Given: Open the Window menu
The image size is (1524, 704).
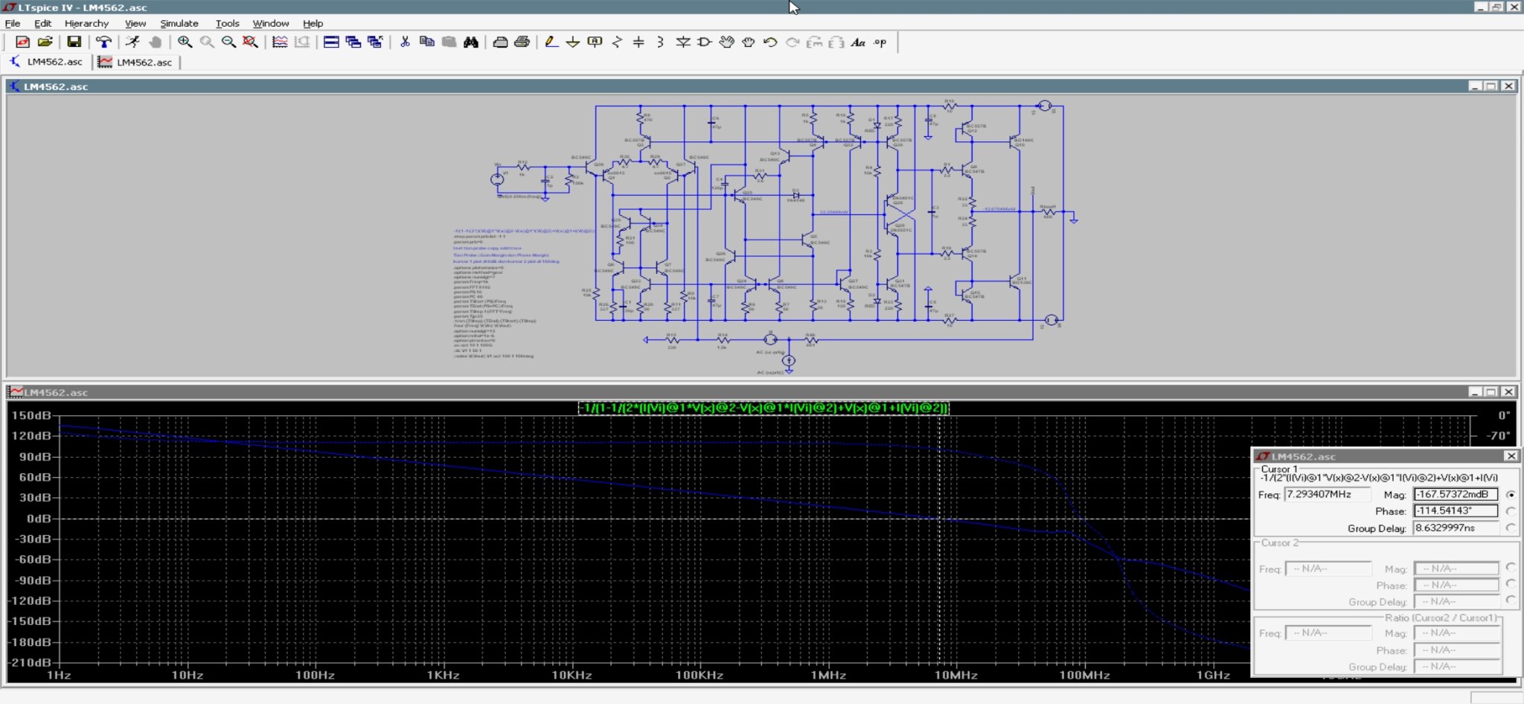Looking at the screenshot, I should click(x=271, y=23).
